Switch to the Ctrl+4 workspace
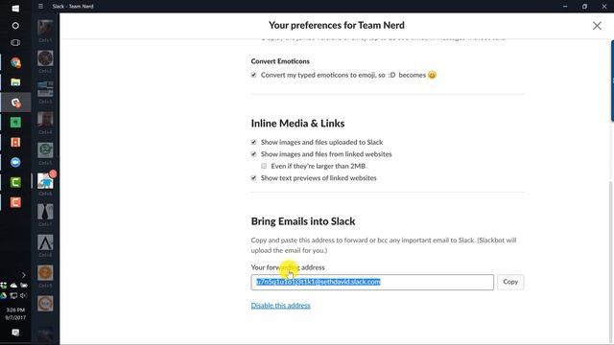 tap(45, 119)
